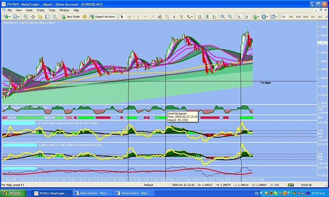Expand the Periods dropdown arrow
Screen dimensions: 329x197
click(267, 17)
